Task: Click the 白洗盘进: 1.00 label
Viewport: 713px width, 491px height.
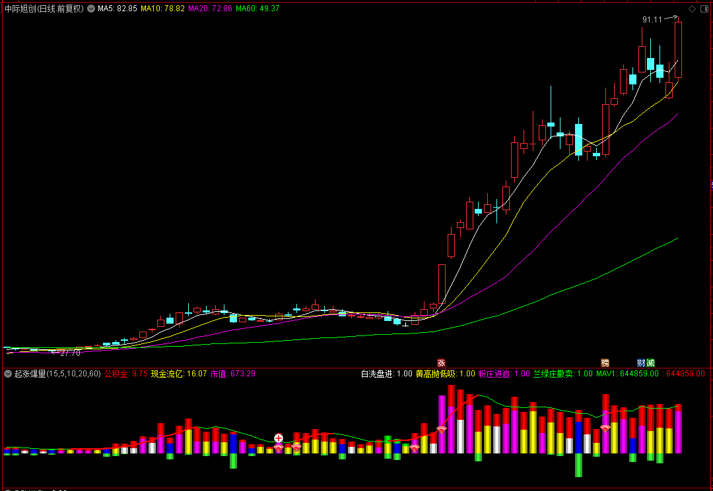Action: pyautogui.click(x=387, y=374)
